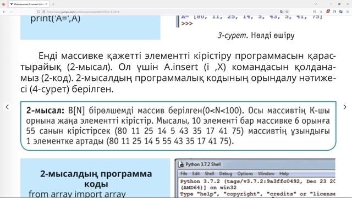Open Edit menu in Python Shell image

coord(196,174)
